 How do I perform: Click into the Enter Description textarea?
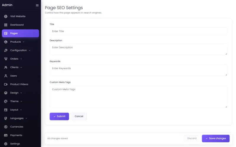tap(138, 49)
